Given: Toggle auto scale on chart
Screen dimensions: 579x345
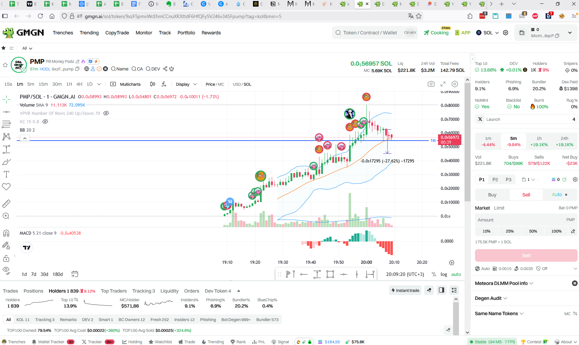Looking at the screenshot, I should tap(456, 274).
